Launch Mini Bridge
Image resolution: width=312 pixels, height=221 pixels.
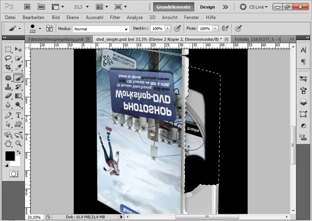click(x=41, y=7)
